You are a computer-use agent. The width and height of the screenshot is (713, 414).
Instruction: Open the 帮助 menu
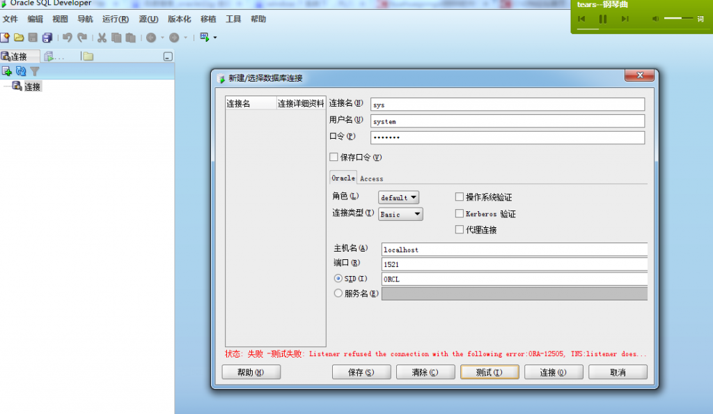258,19
